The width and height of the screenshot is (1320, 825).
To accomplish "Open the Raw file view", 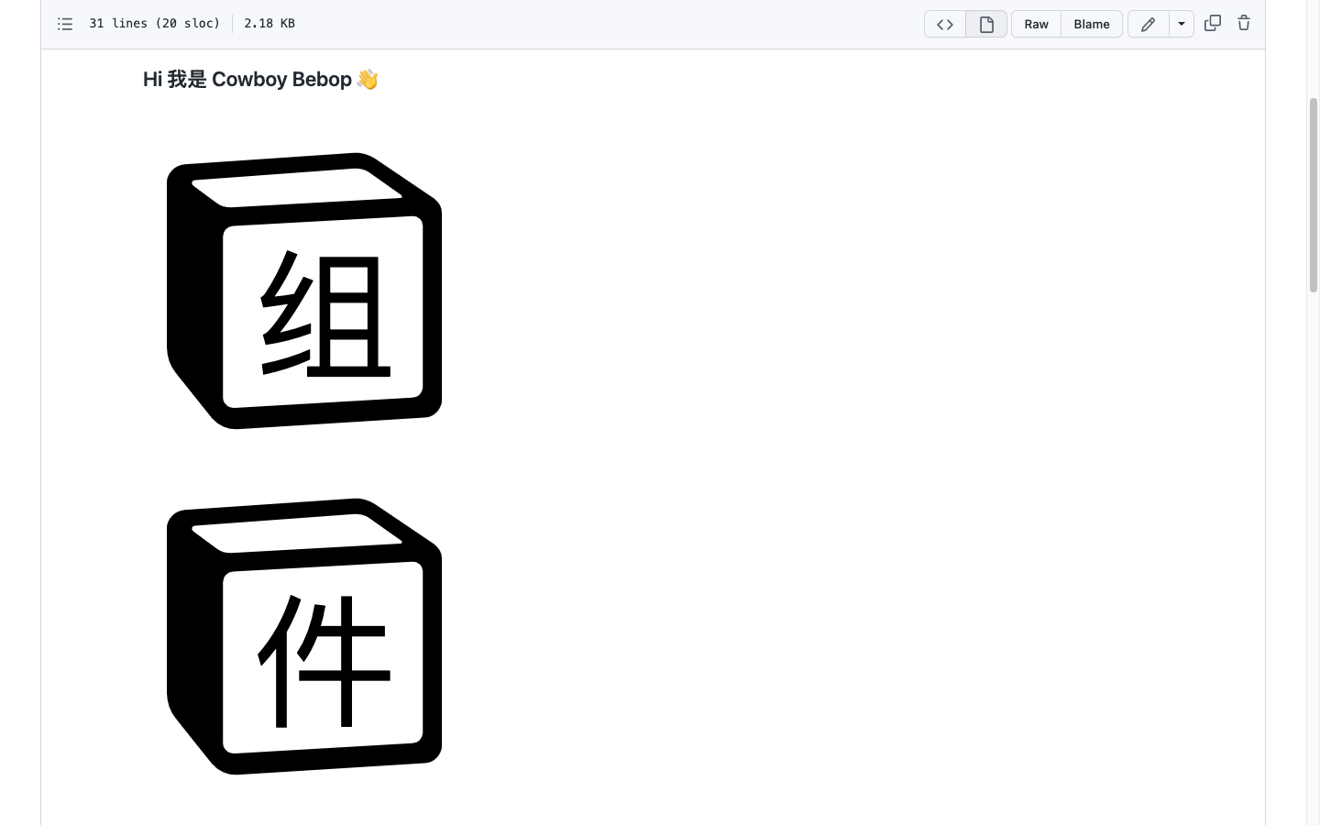I will tap(1036, 25).
